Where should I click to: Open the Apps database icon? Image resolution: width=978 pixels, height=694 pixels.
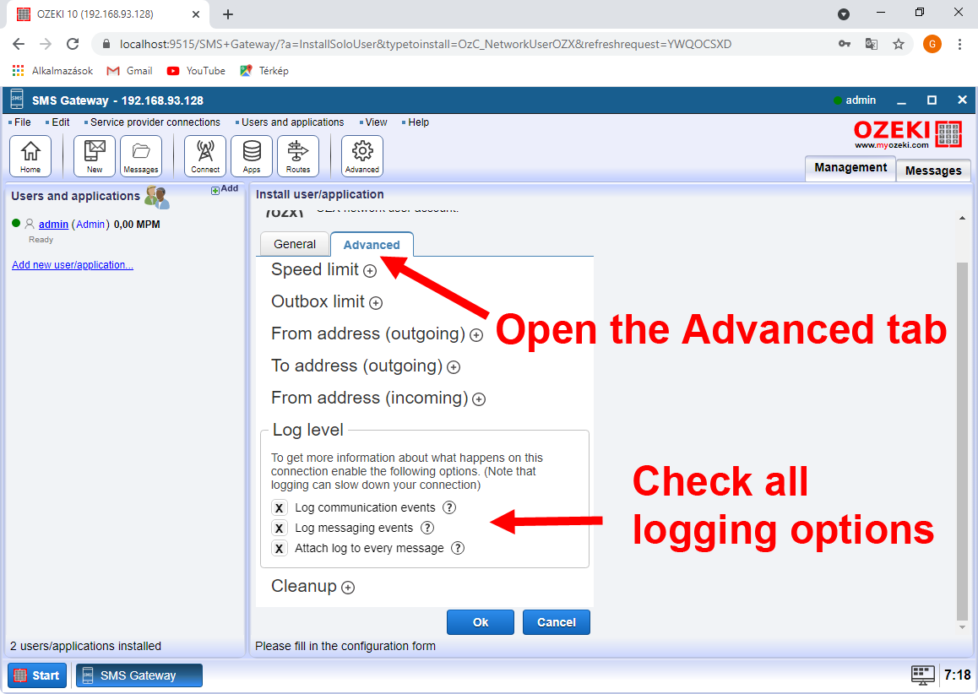pyautogui.click(x=252, y=156)
